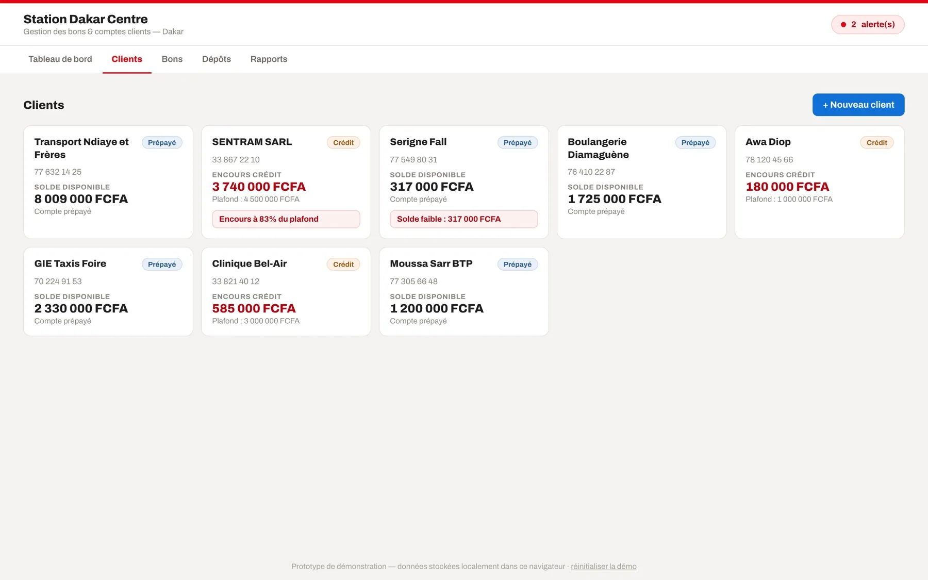Click the Prépayé badge on Serigne Fall

pyautogui.click(x=517, y=143)
